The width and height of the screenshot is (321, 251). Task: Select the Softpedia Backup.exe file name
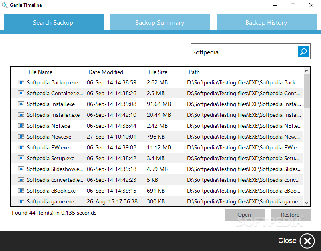click(x=52, y=82)
